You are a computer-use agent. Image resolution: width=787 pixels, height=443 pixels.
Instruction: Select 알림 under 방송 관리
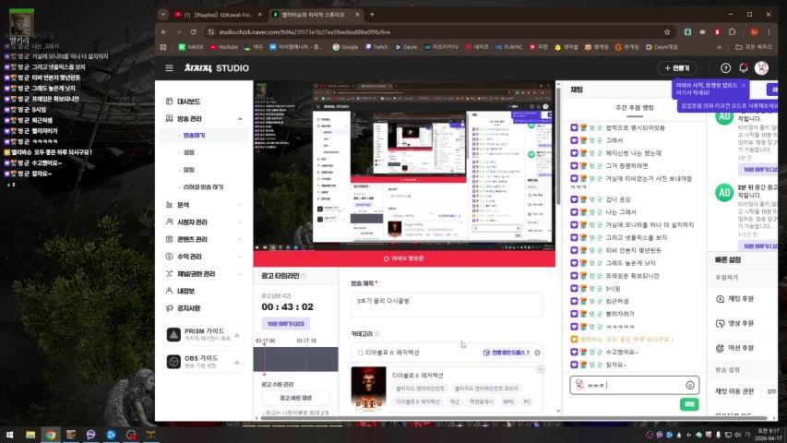coord(189,170)
